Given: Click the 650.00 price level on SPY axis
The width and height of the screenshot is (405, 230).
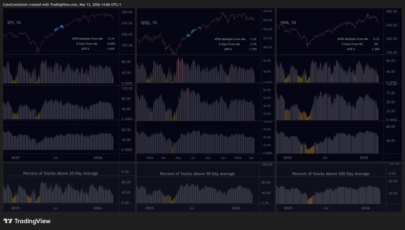Looking at the screenshot, I should (127, 23).
